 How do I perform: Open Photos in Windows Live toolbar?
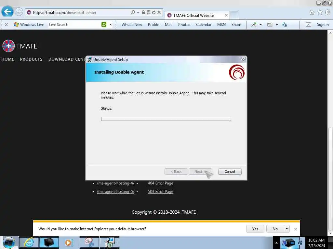(x=184, y=25)
